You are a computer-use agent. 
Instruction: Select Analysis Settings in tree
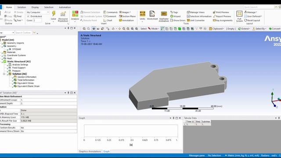pos(20,65)
